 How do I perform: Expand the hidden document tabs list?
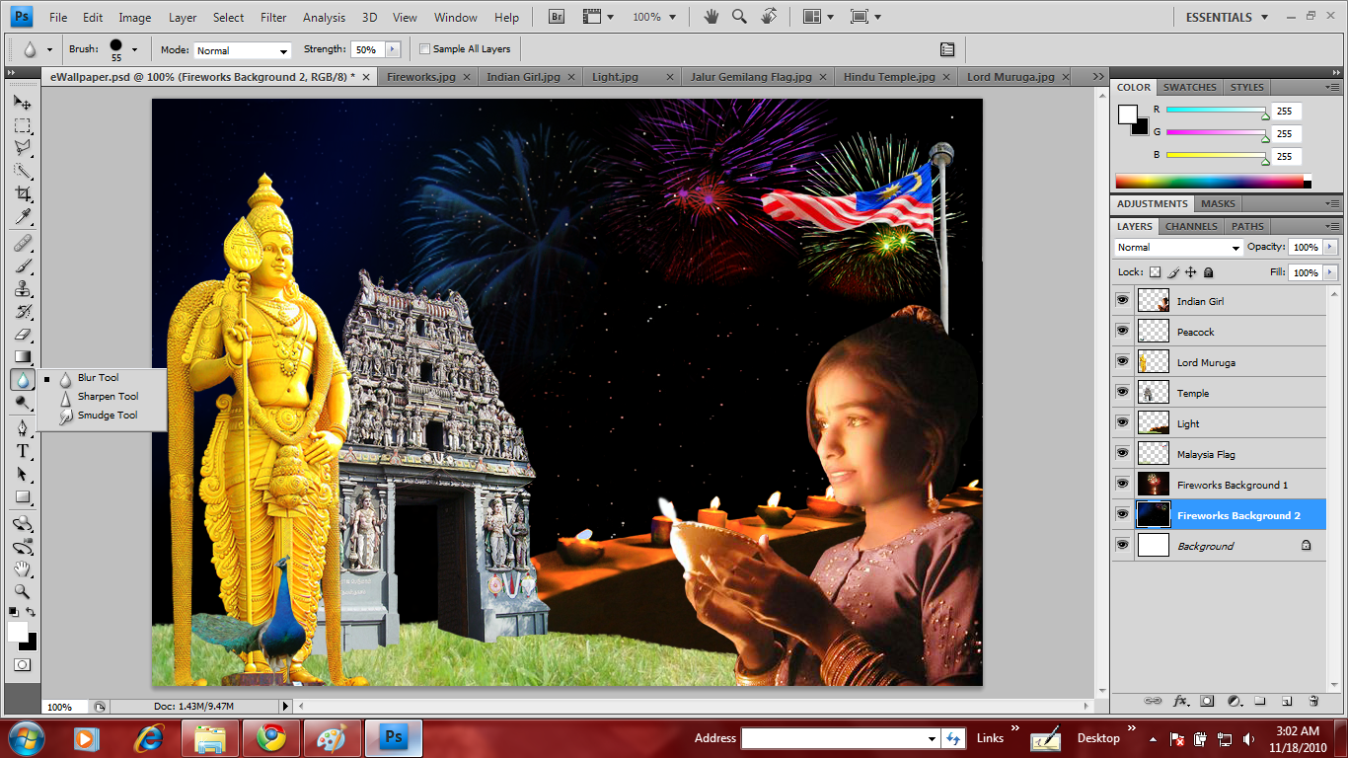pyautogui.click(x=1097, y=76)
